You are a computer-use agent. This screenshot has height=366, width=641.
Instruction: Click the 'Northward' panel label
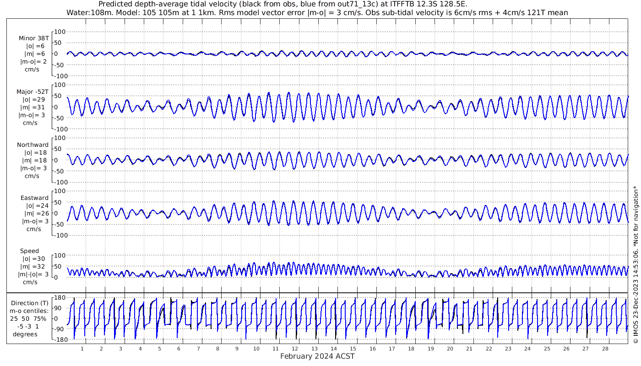point(33,145)
